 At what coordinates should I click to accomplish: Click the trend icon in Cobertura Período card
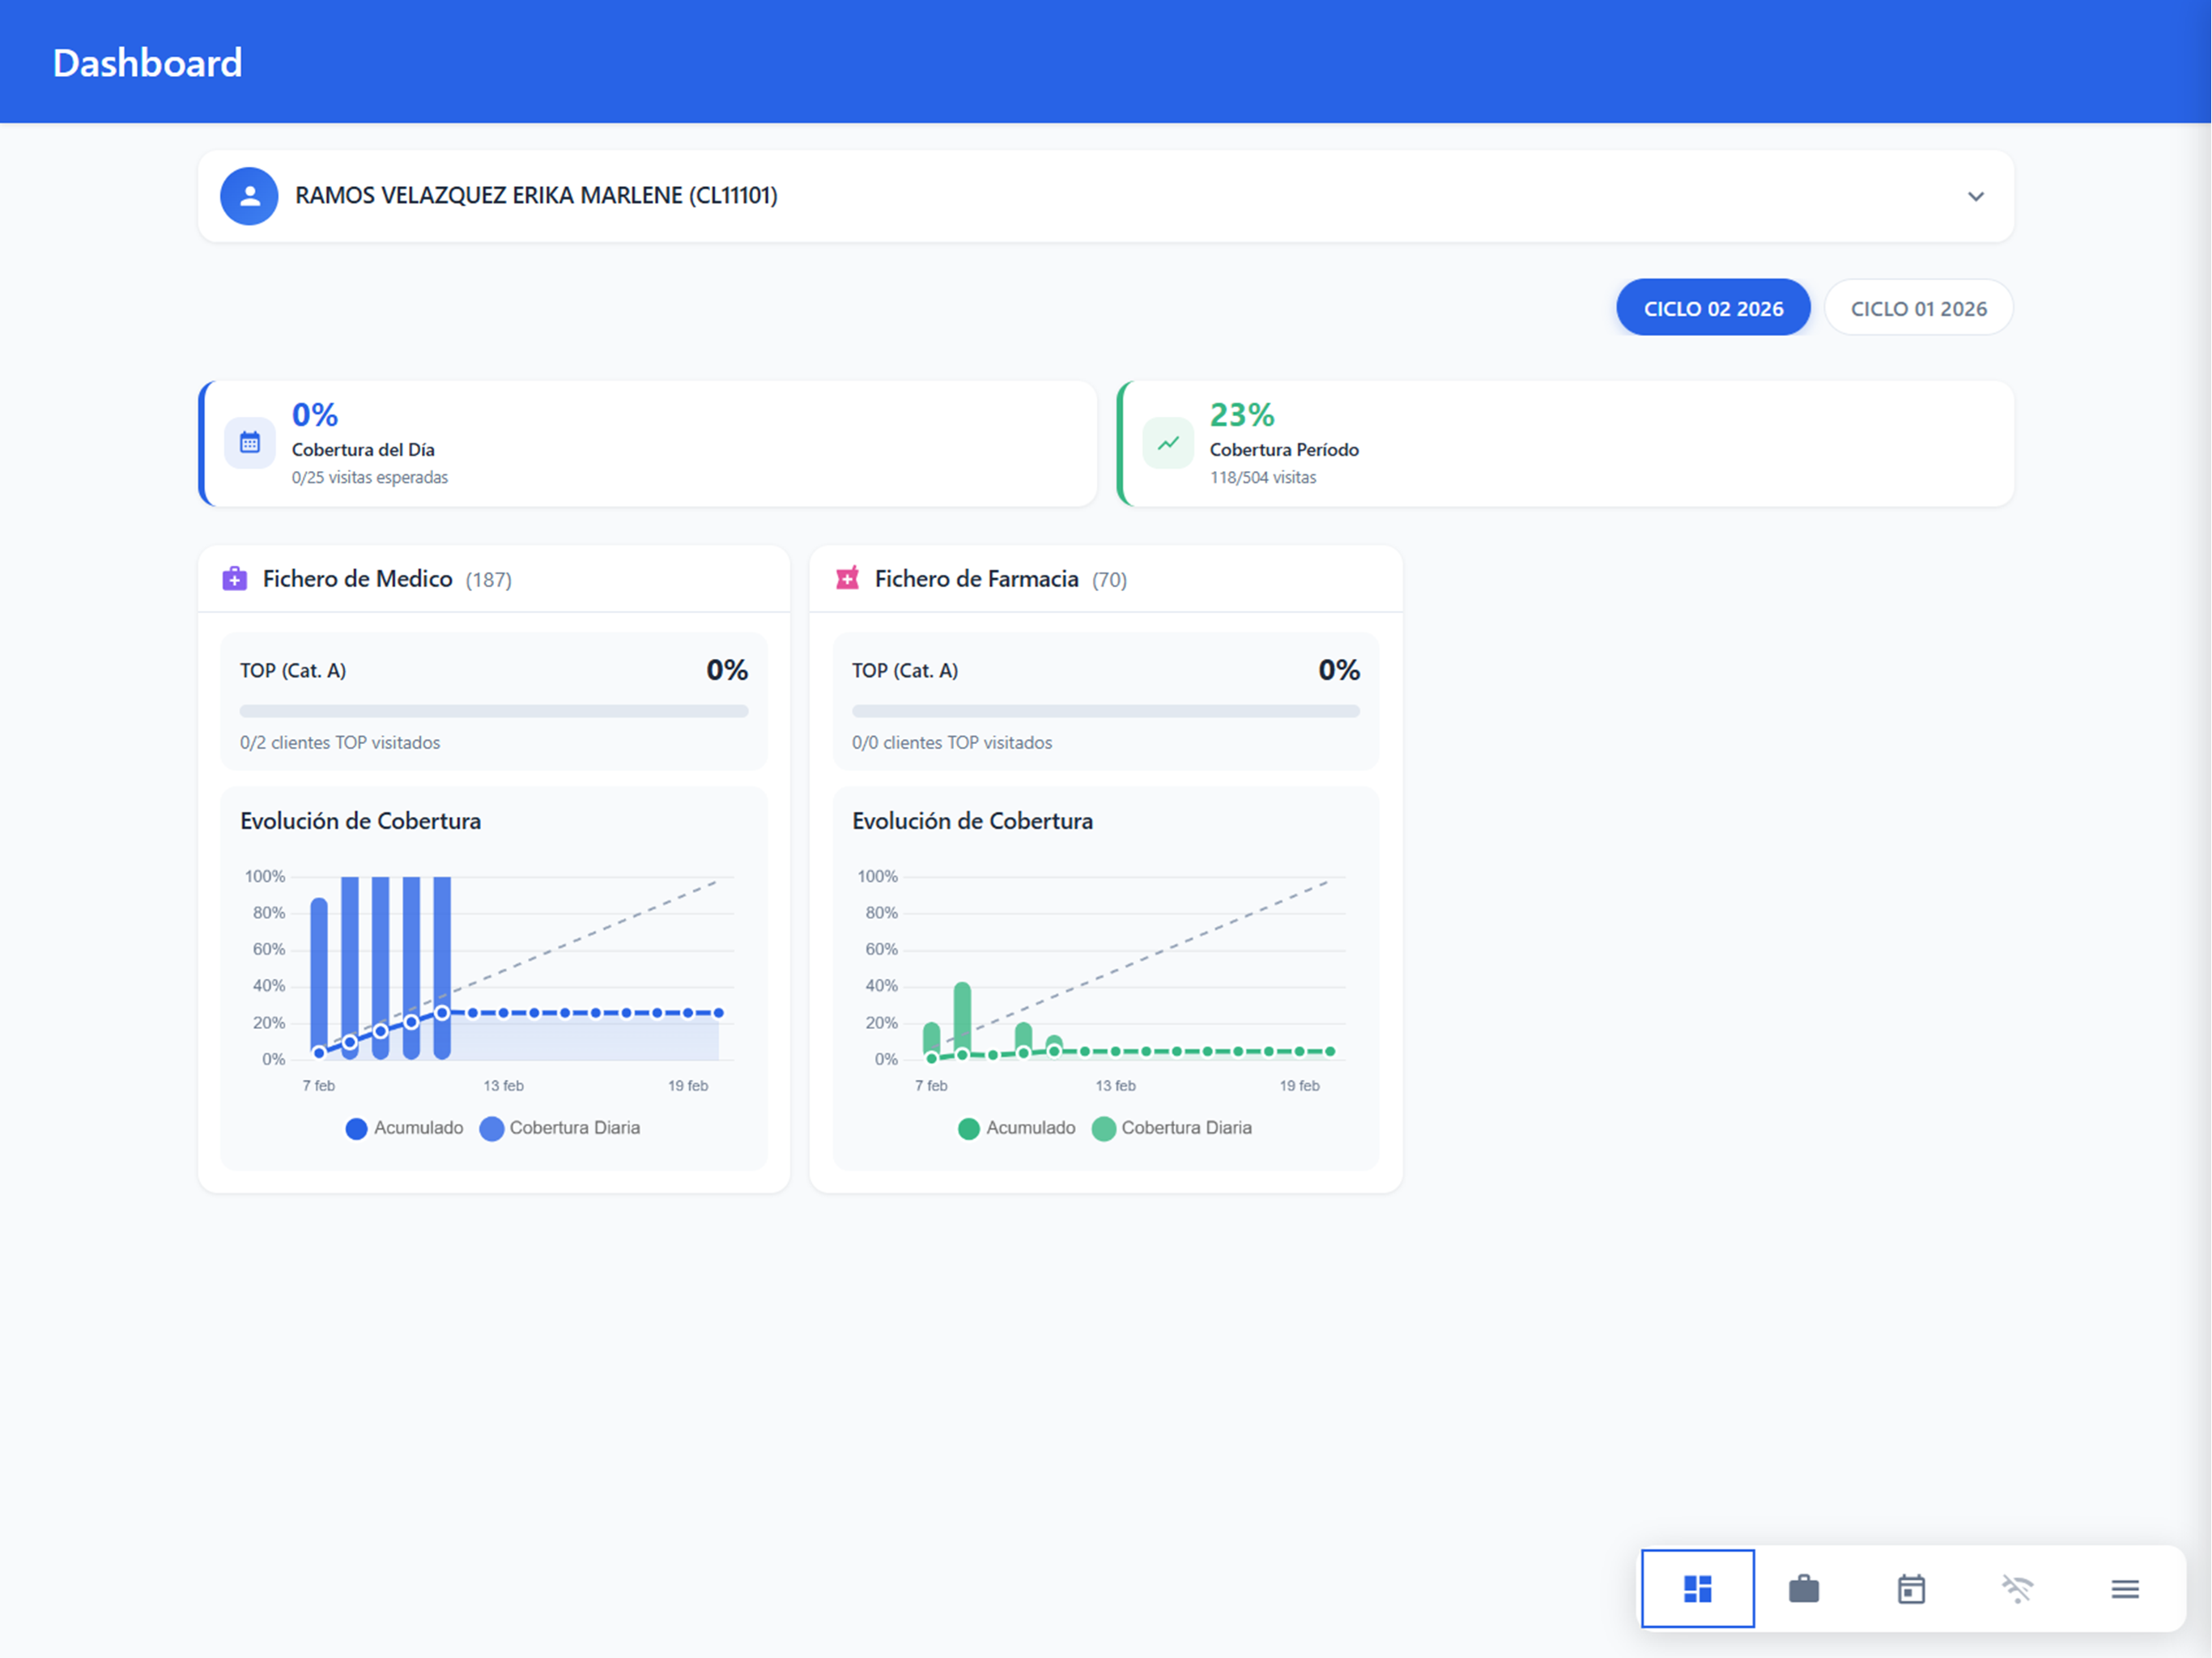pos(1168,442)
